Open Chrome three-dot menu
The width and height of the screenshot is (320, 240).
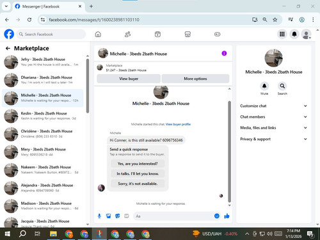[x=313, y=20]
